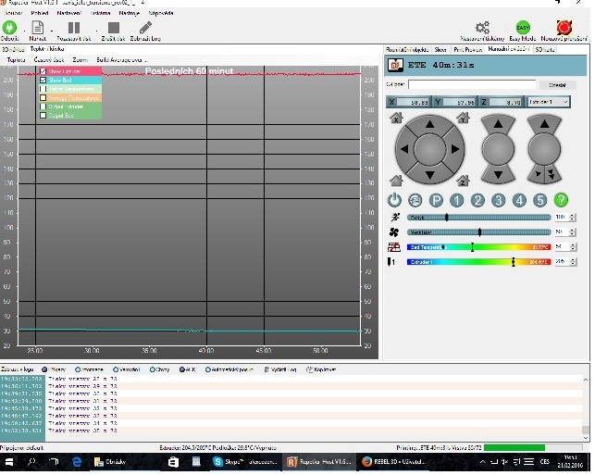Toggle the Show Extruder checkbox

(43, 71)
